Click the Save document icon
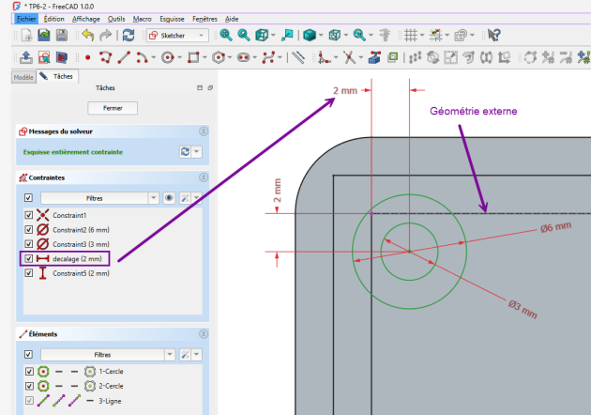The image size is (591, 415). 62,35
